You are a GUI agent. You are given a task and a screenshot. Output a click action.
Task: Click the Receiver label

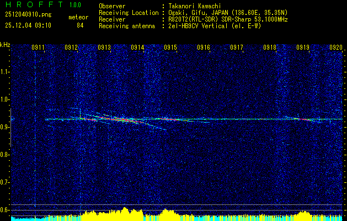112,19
